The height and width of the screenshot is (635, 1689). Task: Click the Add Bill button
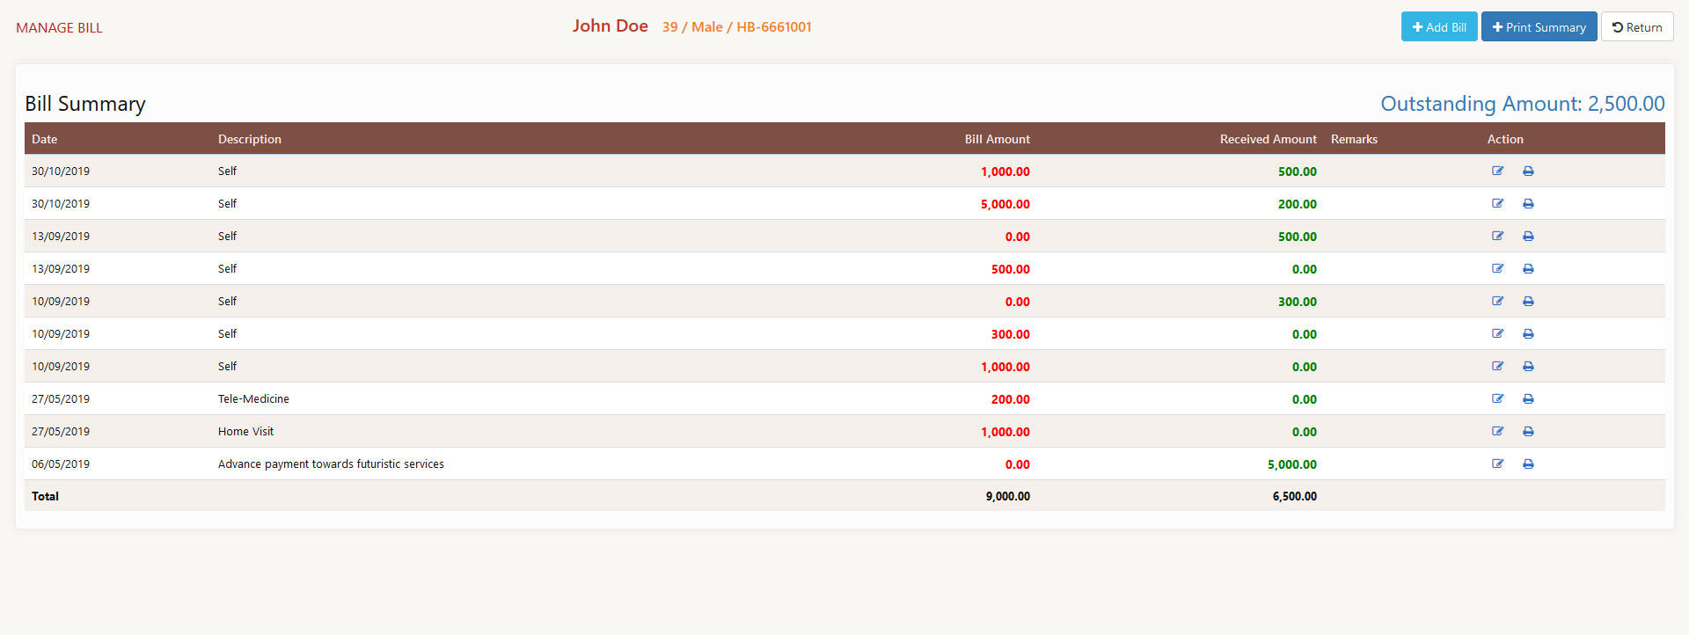point(1438,27)
